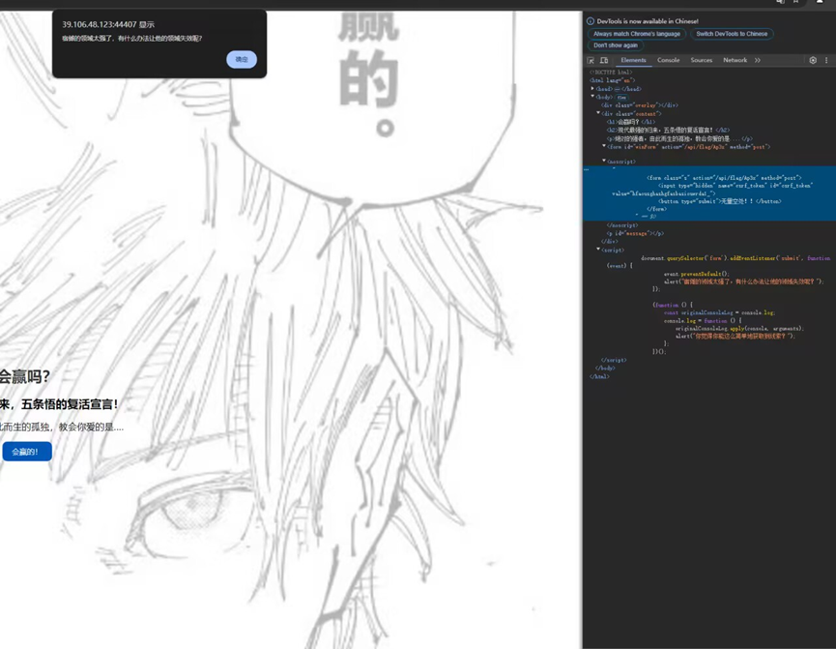Select the div class overlay node
This screenshot has width=836, height=649.
pos(639,105)
